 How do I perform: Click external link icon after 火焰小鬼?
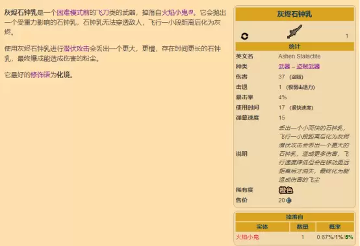click(191, 12)
